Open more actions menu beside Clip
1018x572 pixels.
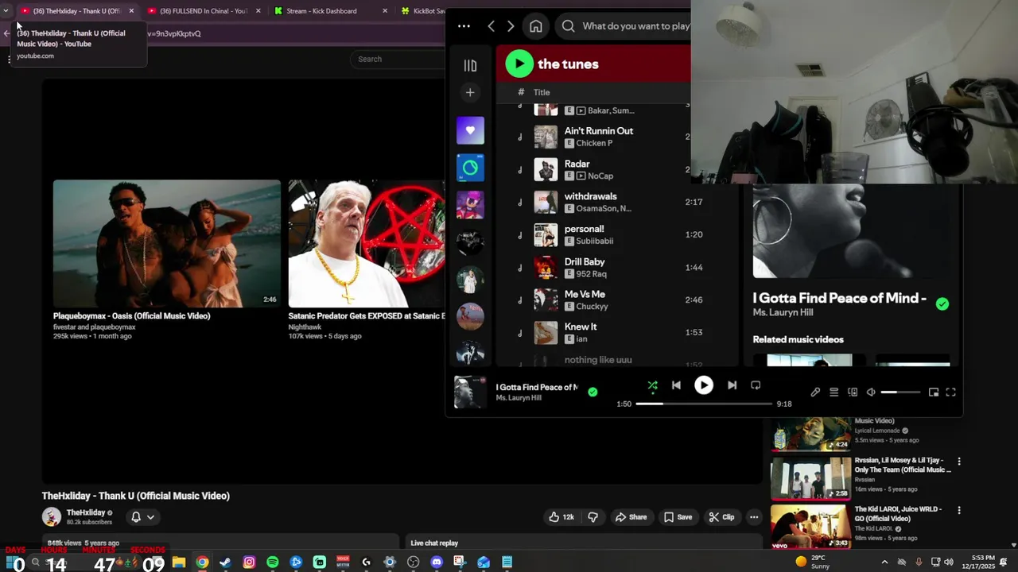[x=754, y=517]
